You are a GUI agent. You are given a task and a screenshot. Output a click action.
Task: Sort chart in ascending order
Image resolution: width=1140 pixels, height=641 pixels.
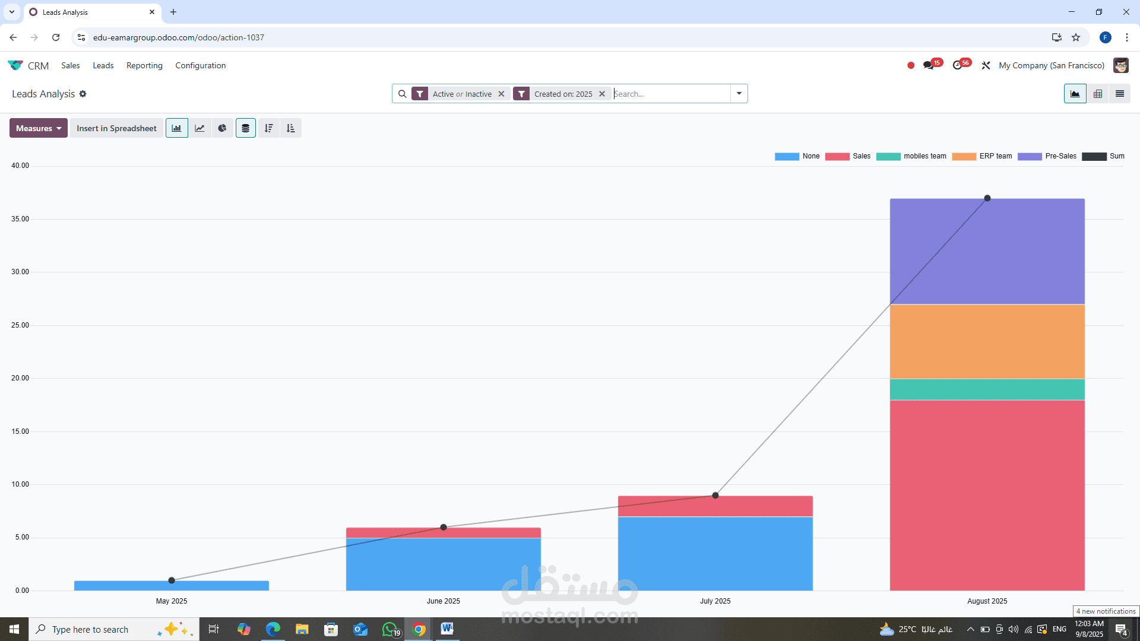pyautogui.click(x=291, y=128)
